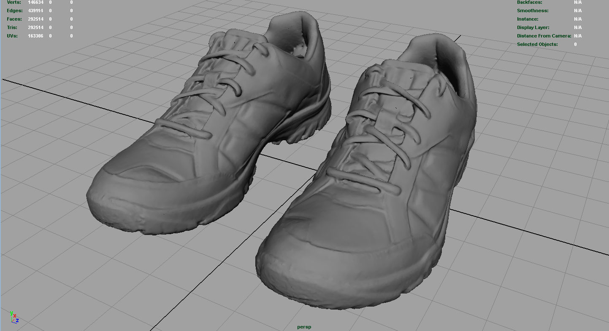The height and width of the screenshot is (331, 609).
Task: Click the N/A value beside Smoothness
Action: click(578, 11)
